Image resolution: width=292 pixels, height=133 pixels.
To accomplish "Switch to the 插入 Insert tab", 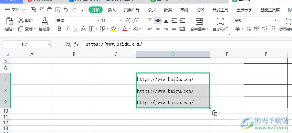I will point(112,10).
